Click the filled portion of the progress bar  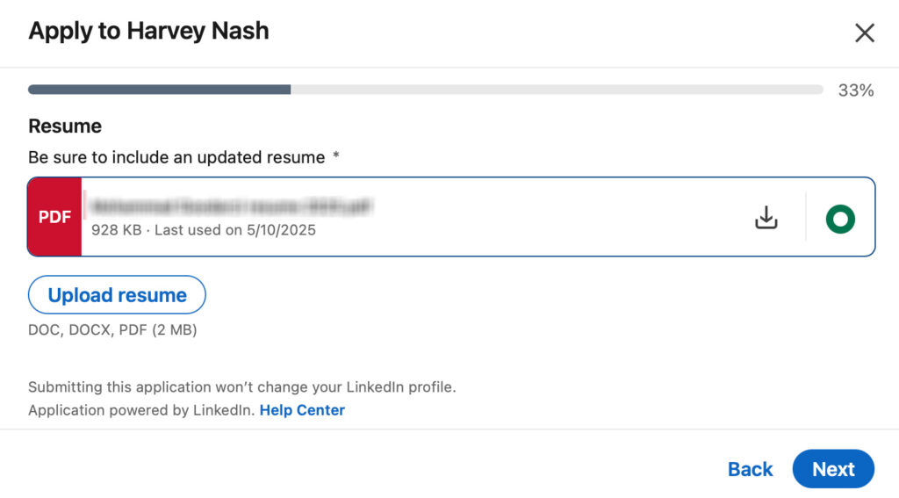coord(160,90)
